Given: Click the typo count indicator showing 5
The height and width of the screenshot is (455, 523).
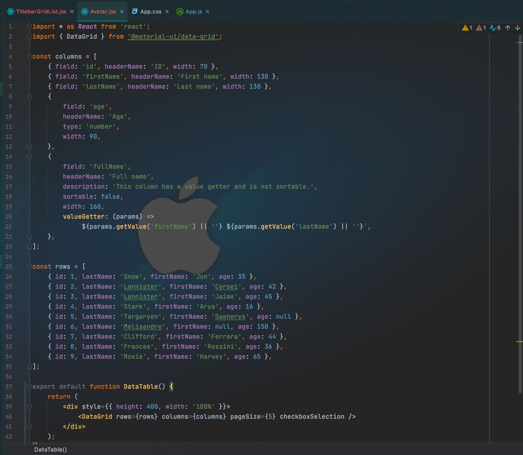Looking at the screenshot, I should [495, 28].
